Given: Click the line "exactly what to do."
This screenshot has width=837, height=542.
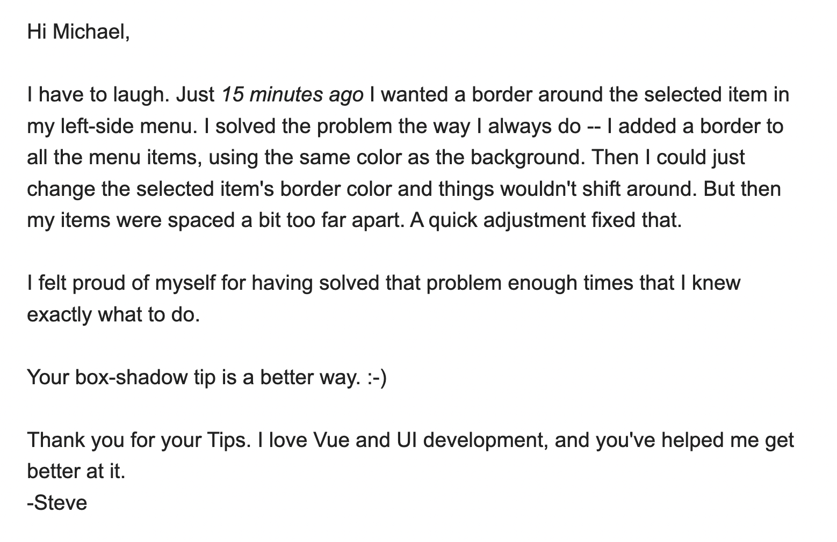Looking at the screenshot, I should 113,314.
